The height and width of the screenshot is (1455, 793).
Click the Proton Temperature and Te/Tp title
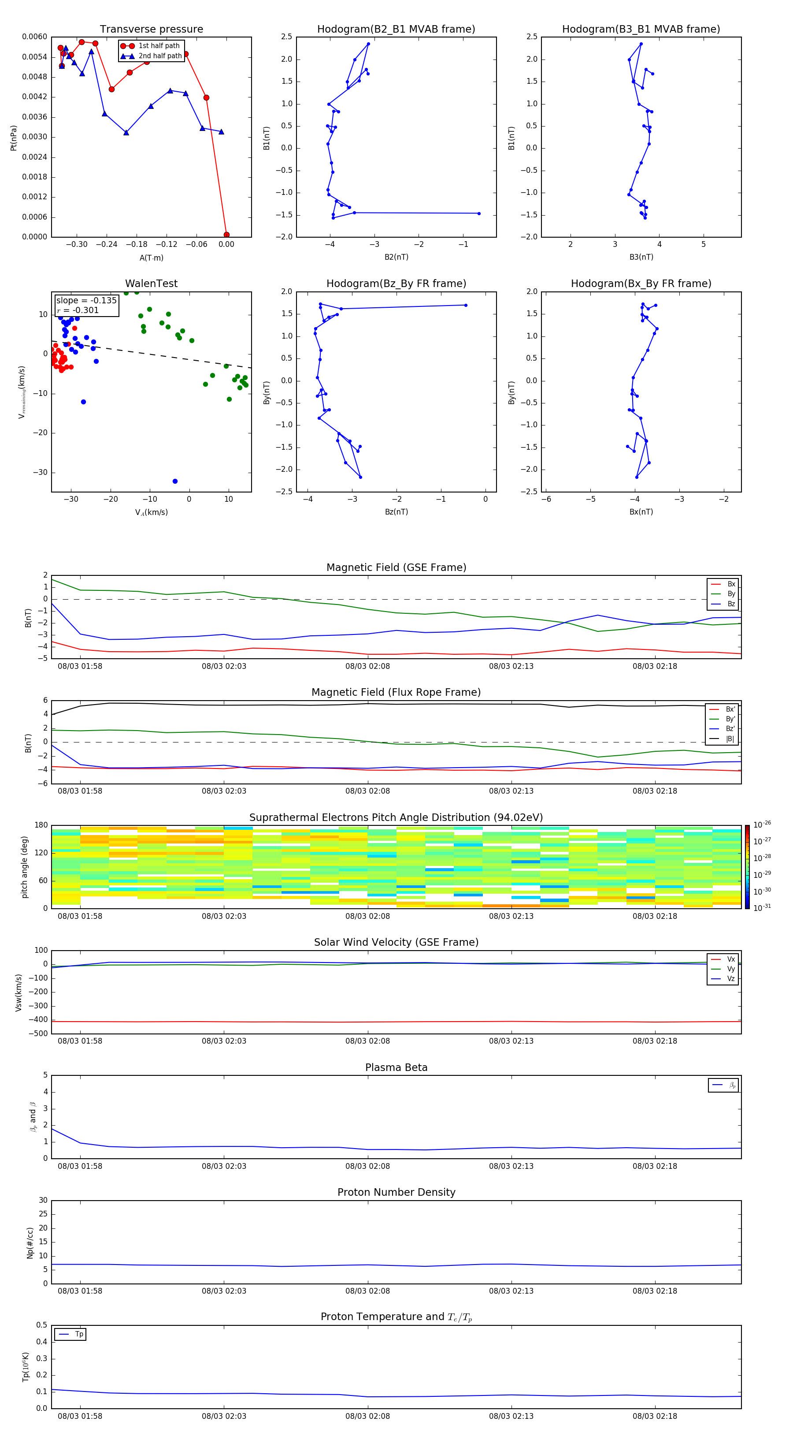point(396,1317)
